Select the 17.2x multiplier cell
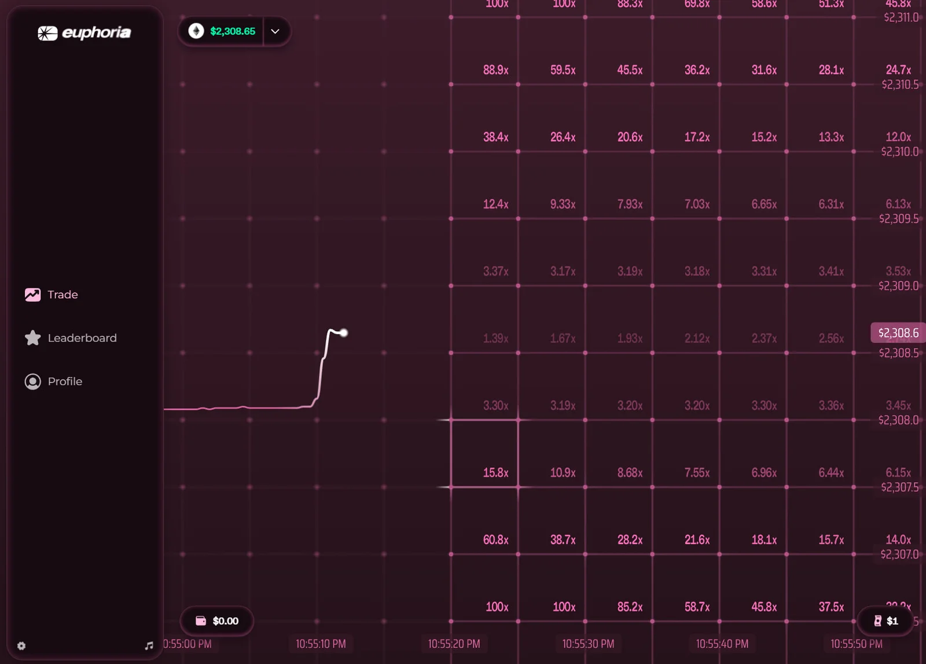This screenshot has height=664, width=926. 686,118
